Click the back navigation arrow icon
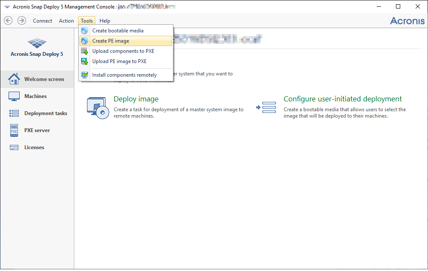The height and width of the screenshot is (271, 428). pyautogui.click(x=8, y=20)
